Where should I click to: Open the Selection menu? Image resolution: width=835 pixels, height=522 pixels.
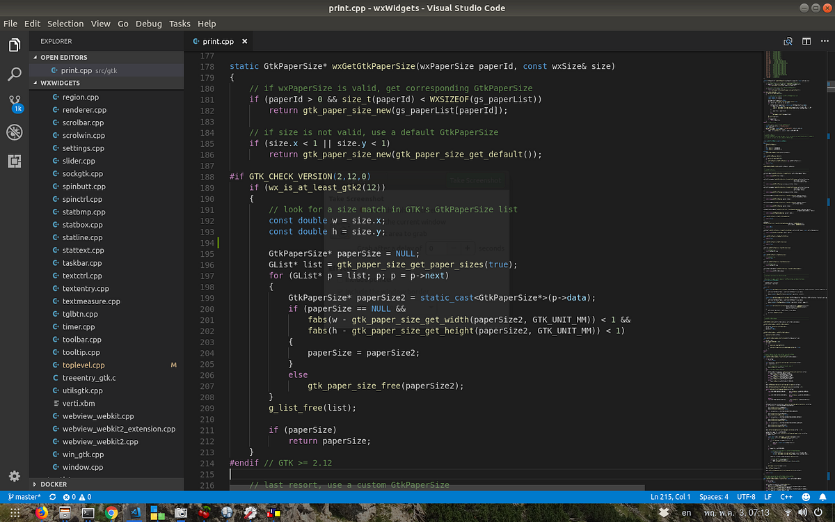tap(65, 24)
